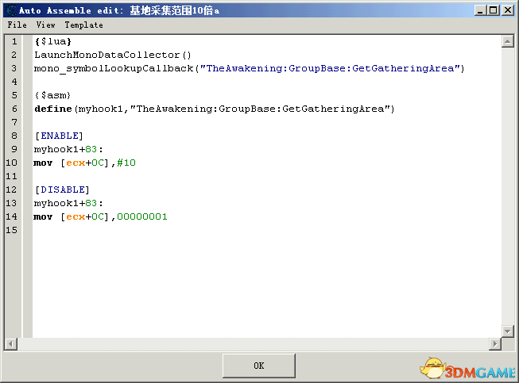
Task: Click line number 11 in the gutter
Action: 11,176
